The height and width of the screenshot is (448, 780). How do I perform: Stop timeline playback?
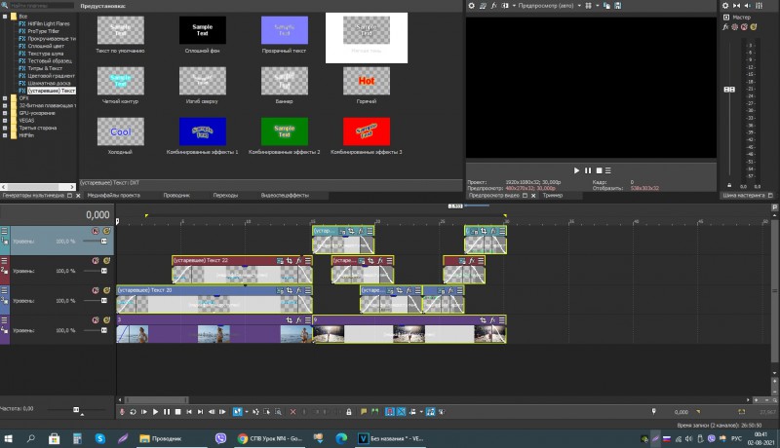click(177, 412)
